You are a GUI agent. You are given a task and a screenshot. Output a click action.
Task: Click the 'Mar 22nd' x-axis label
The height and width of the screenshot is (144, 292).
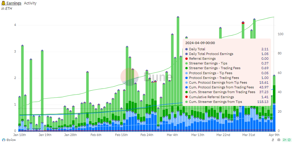point(223,135)
